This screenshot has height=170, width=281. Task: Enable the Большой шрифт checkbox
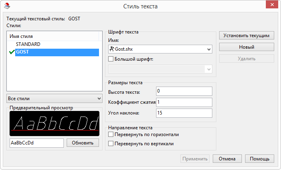point(111,59)
